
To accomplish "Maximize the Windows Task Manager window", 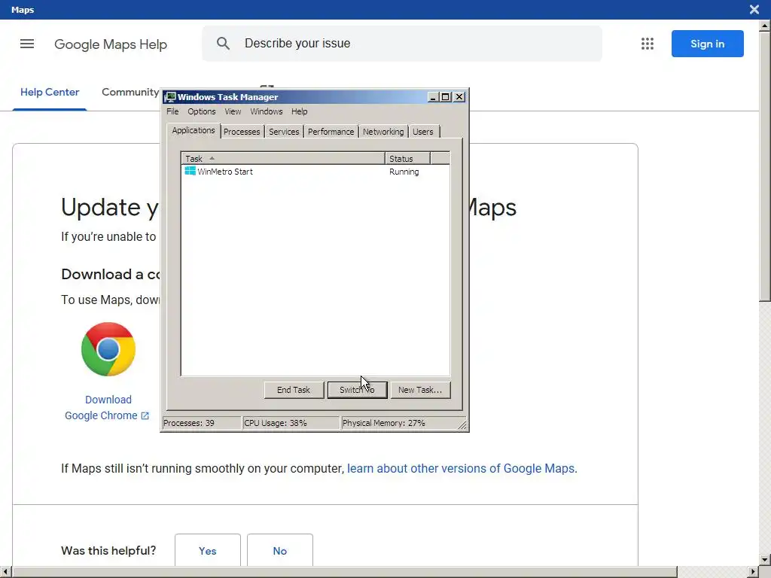I will [445, 97].
